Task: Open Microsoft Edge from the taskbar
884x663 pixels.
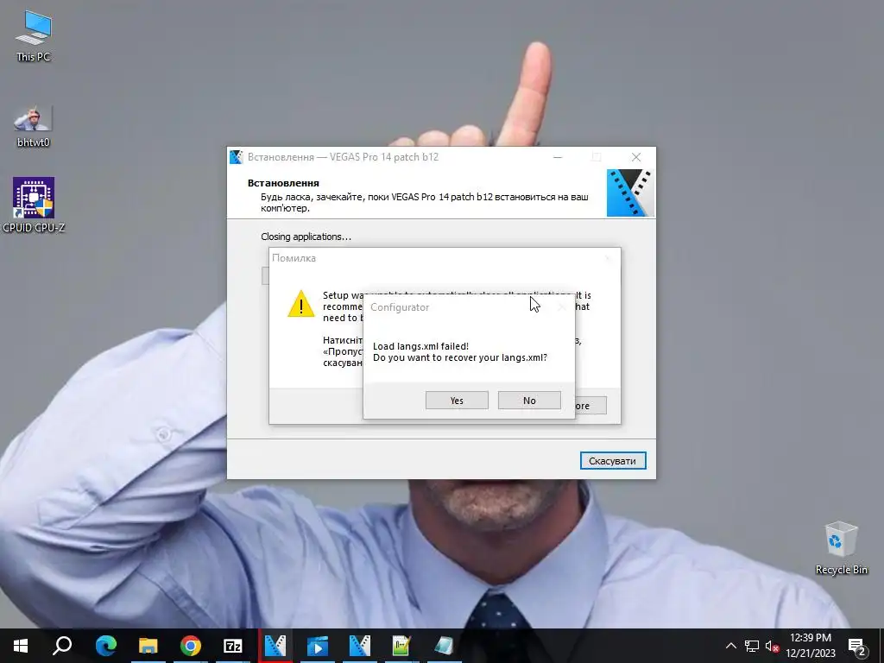Action: [x=106, y=646]
